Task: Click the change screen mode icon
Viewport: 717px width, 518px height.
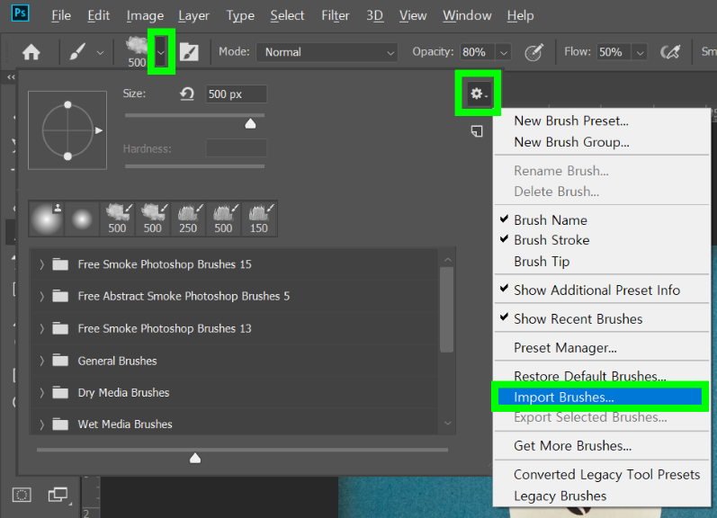Action: pos(58,495)
